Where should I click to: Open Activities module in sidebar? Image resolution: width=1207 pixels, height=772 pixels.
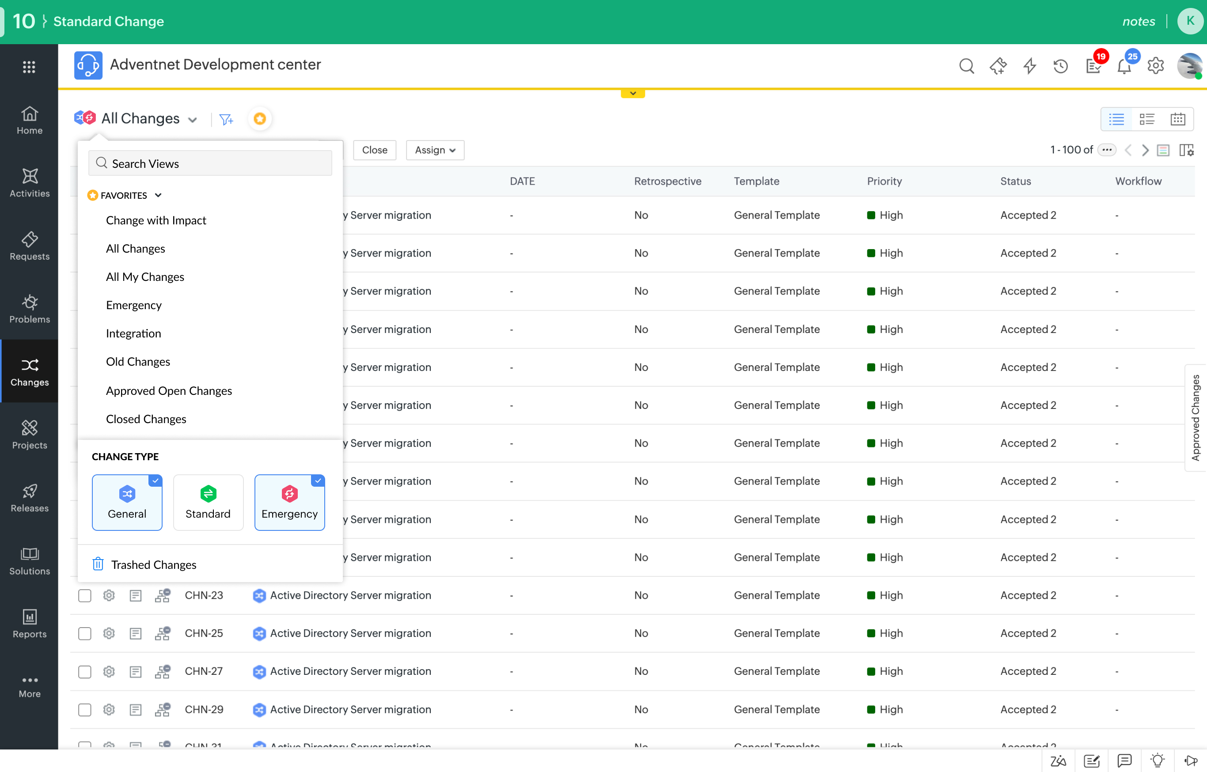pos(30,183)
